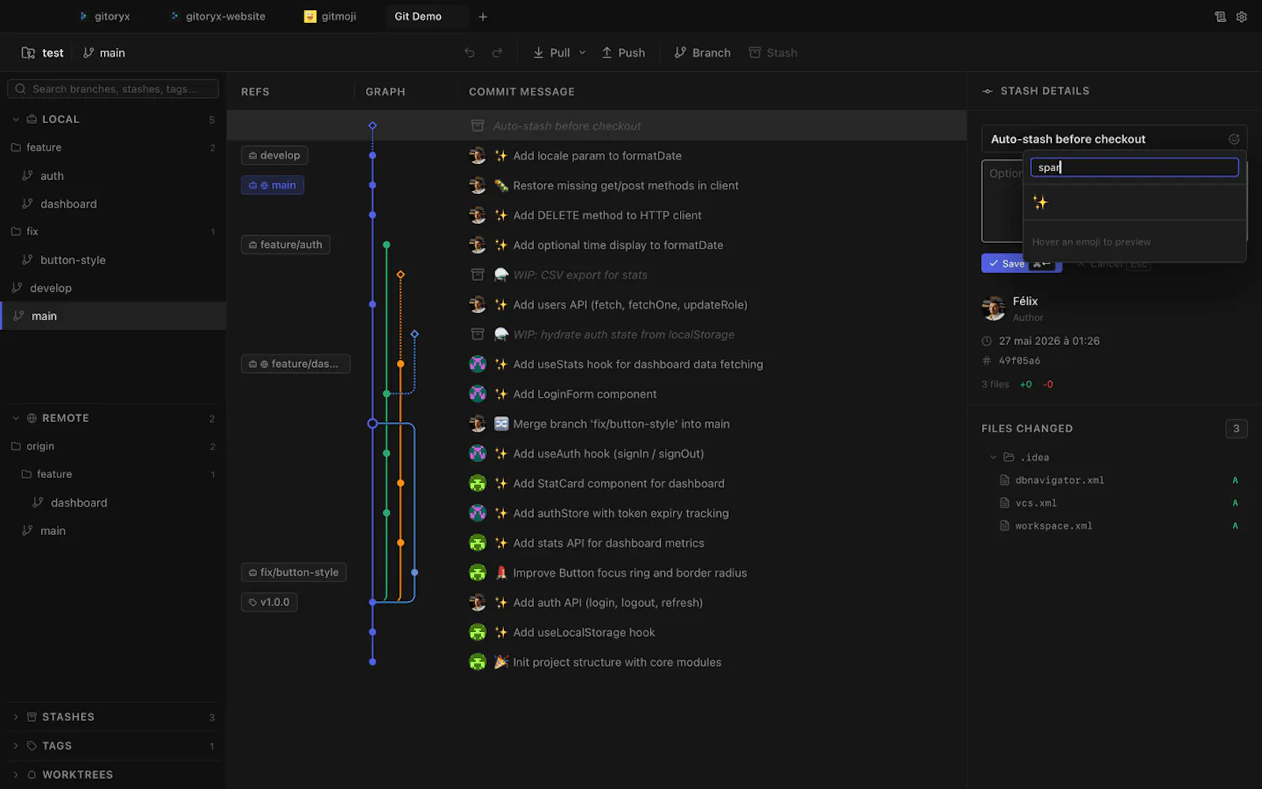Click the Push button
Viewport: 1262px width, 789px height.
[623, 53]
